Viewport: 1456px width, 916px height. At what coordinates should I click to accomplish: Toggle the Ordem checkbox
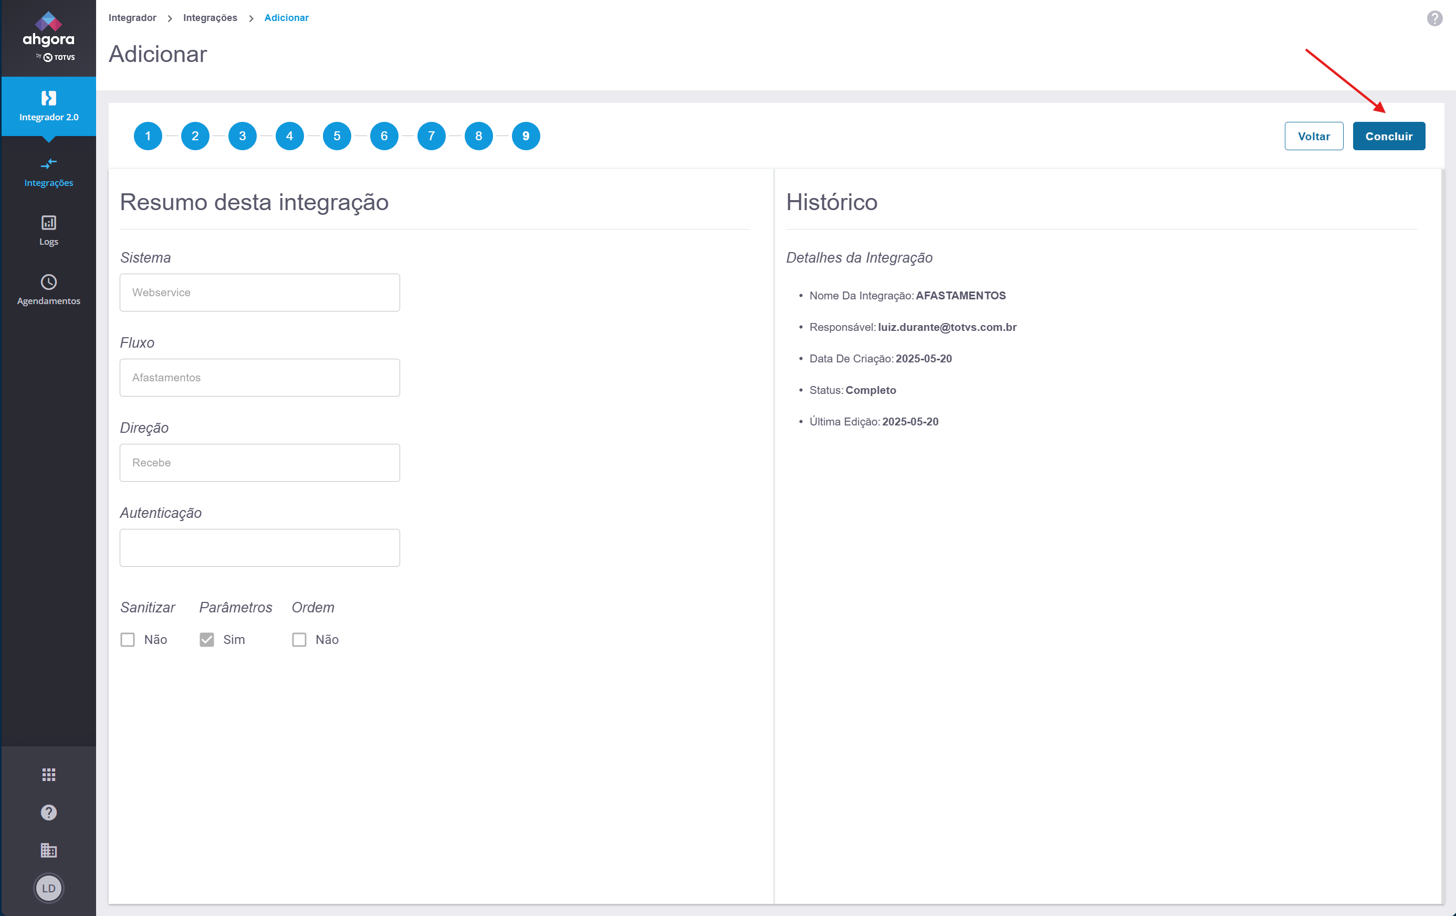[299, 640]
